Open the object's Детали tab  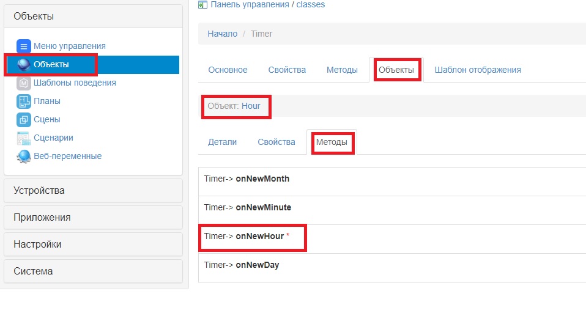[223, 142]
